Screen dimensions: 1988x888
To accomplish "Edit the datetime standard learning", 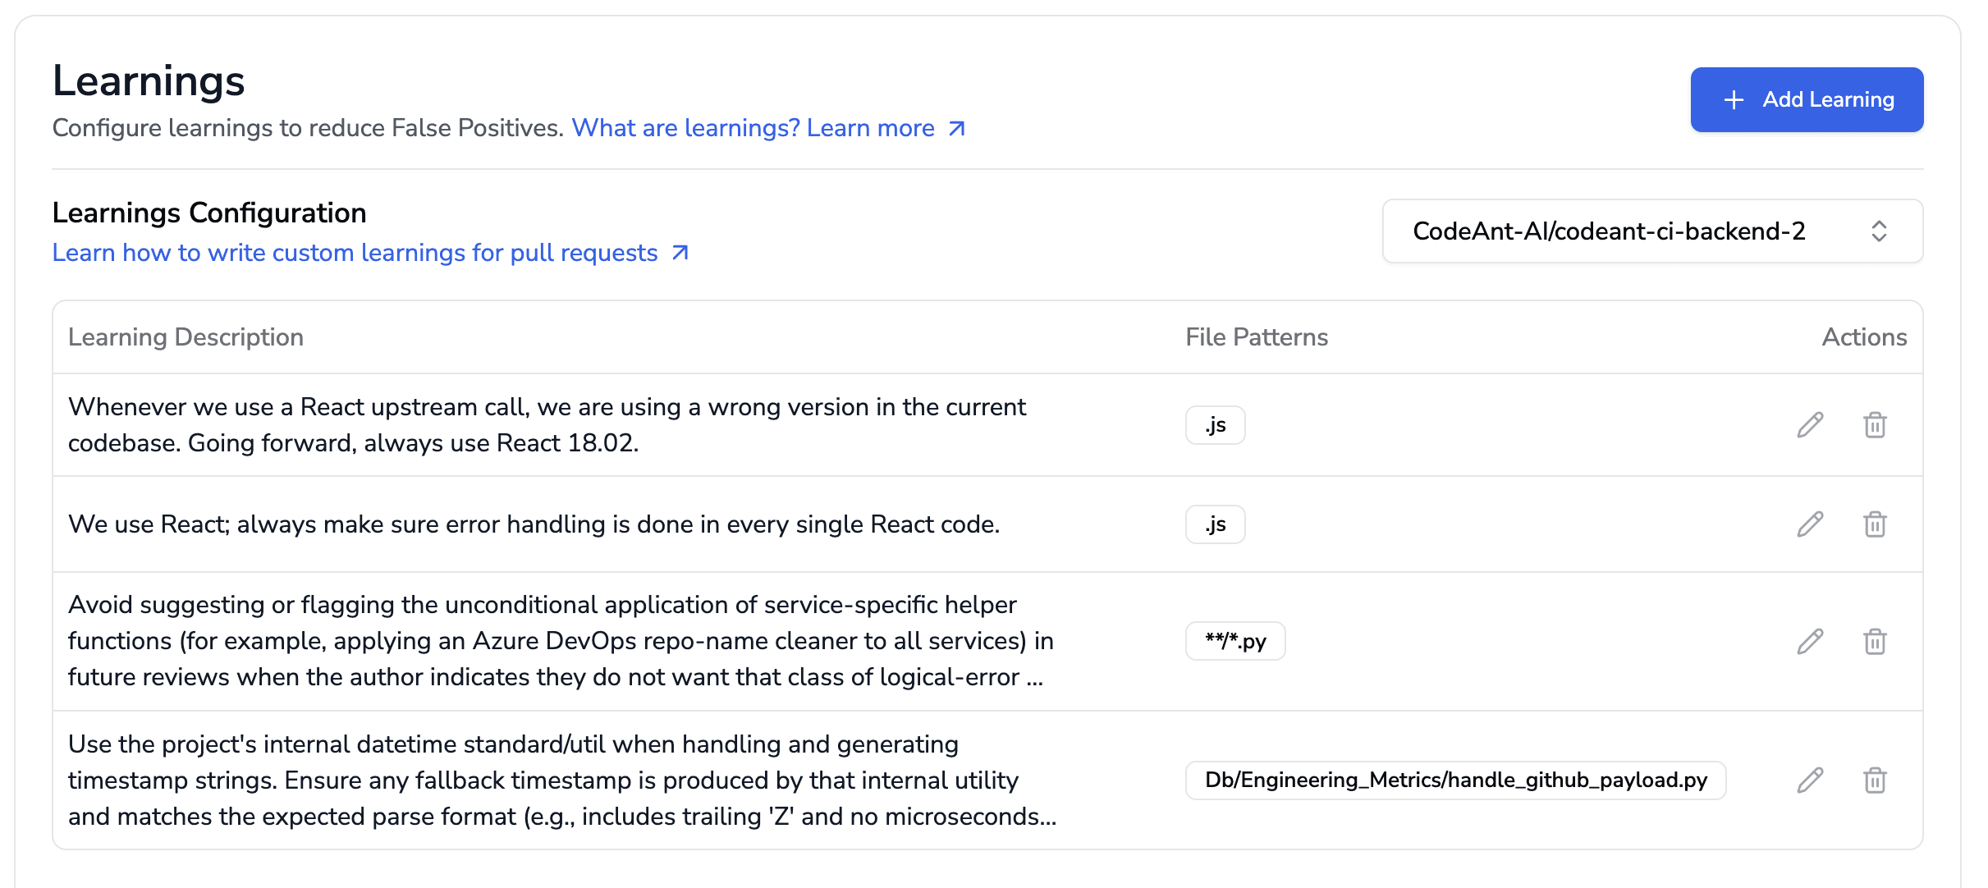I will click(1809, 780).
